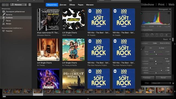Image resolution: width=176 pixels, height=99 pixels.
Task: Click the Previous button in Lightroom
Action: 148,78
